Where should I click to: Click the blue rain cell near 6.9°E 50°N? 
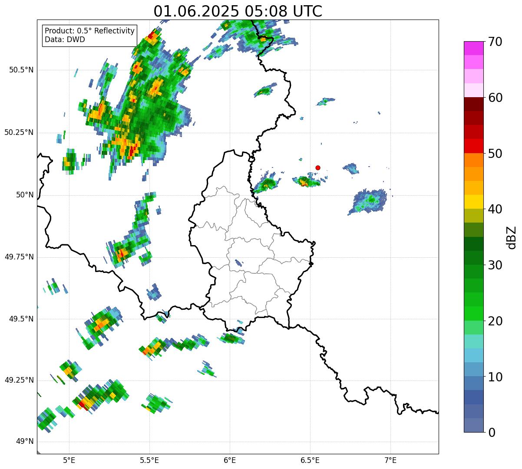368,202
